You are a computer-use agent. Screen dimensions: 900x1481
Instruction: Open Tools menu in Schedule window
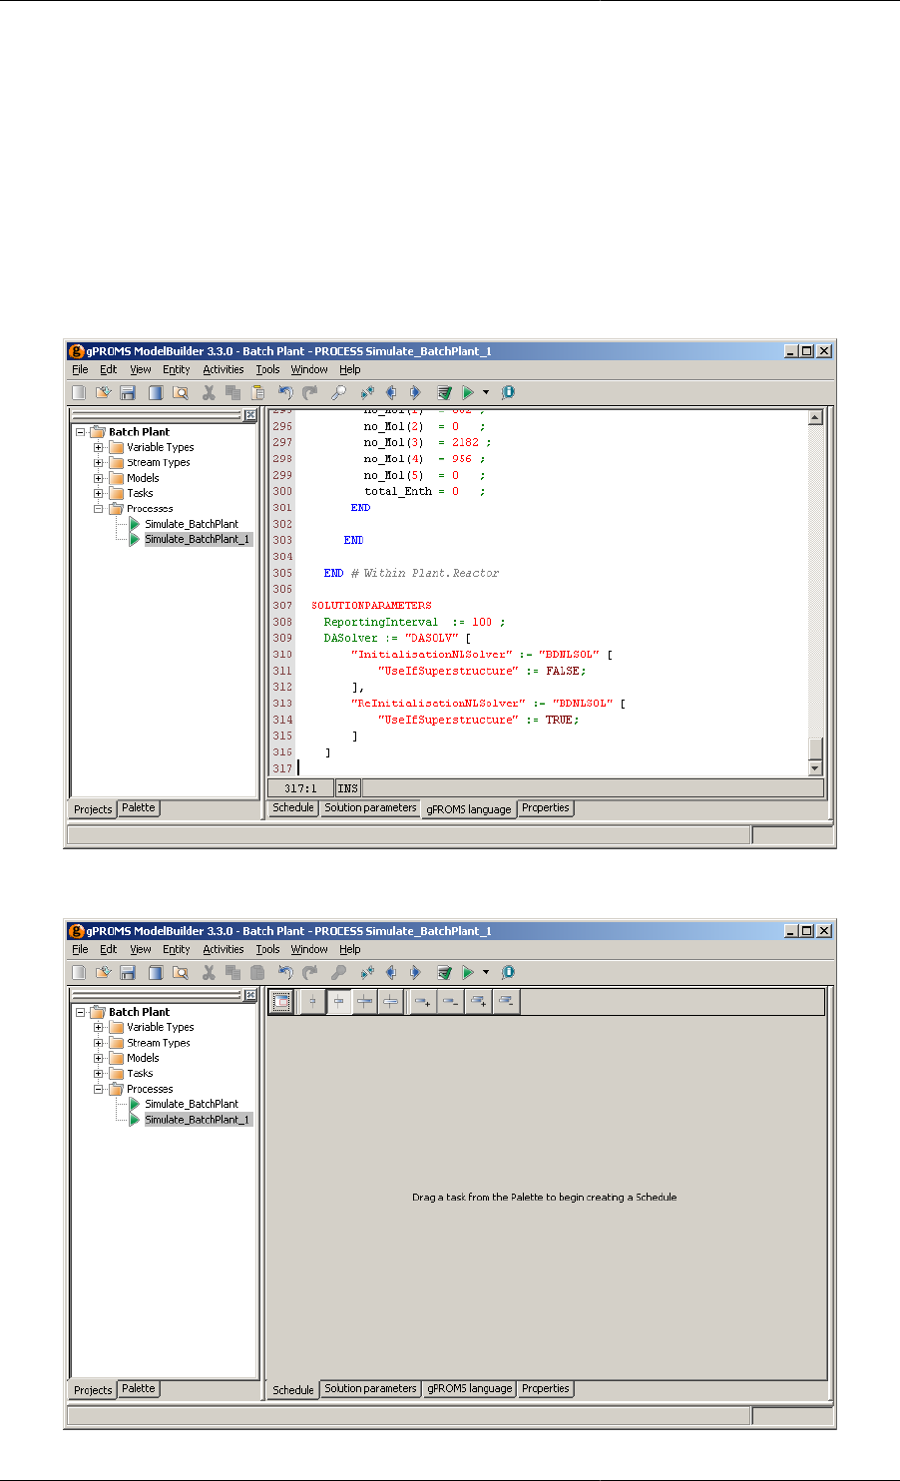coord(267,949)
